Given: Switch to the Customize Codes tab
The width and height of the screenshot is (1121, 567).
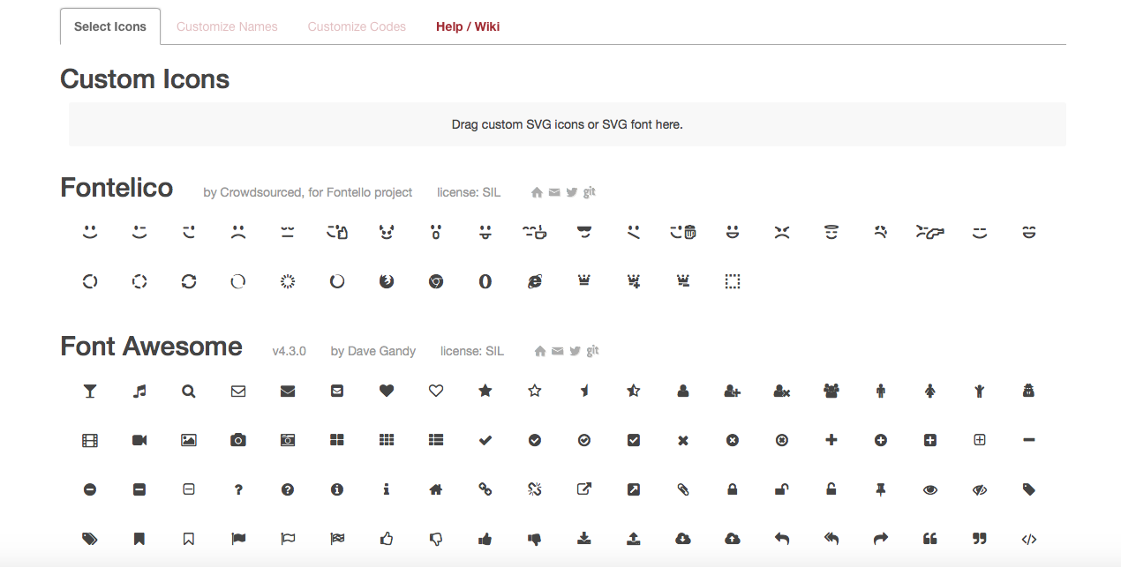Looking at the screenshot, I should [x=357, y=26].
